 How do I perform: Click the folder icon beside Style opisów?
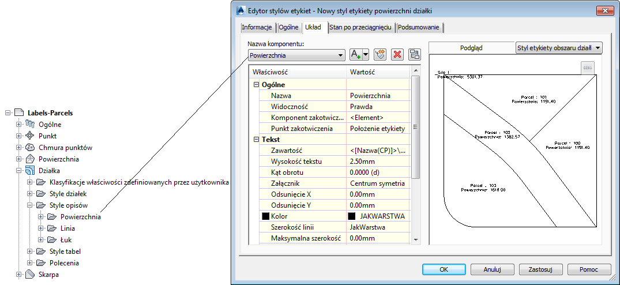coord(41,205)
